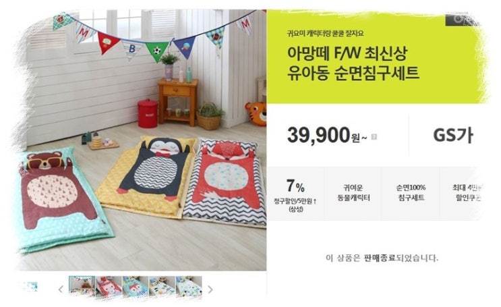Click the 판매종료 sold-out notice
501x307 pixels.
pos(382,258)
